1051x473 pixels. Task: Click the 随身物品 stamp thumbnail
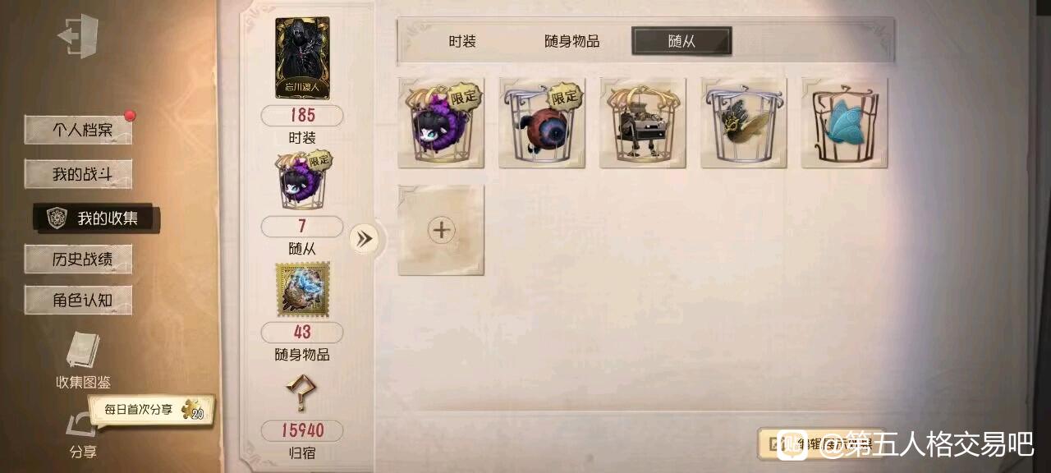(x=302, y=289)
